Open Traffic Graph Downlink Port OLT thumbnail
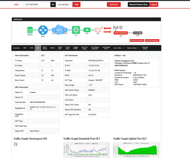 click(86, 150)
